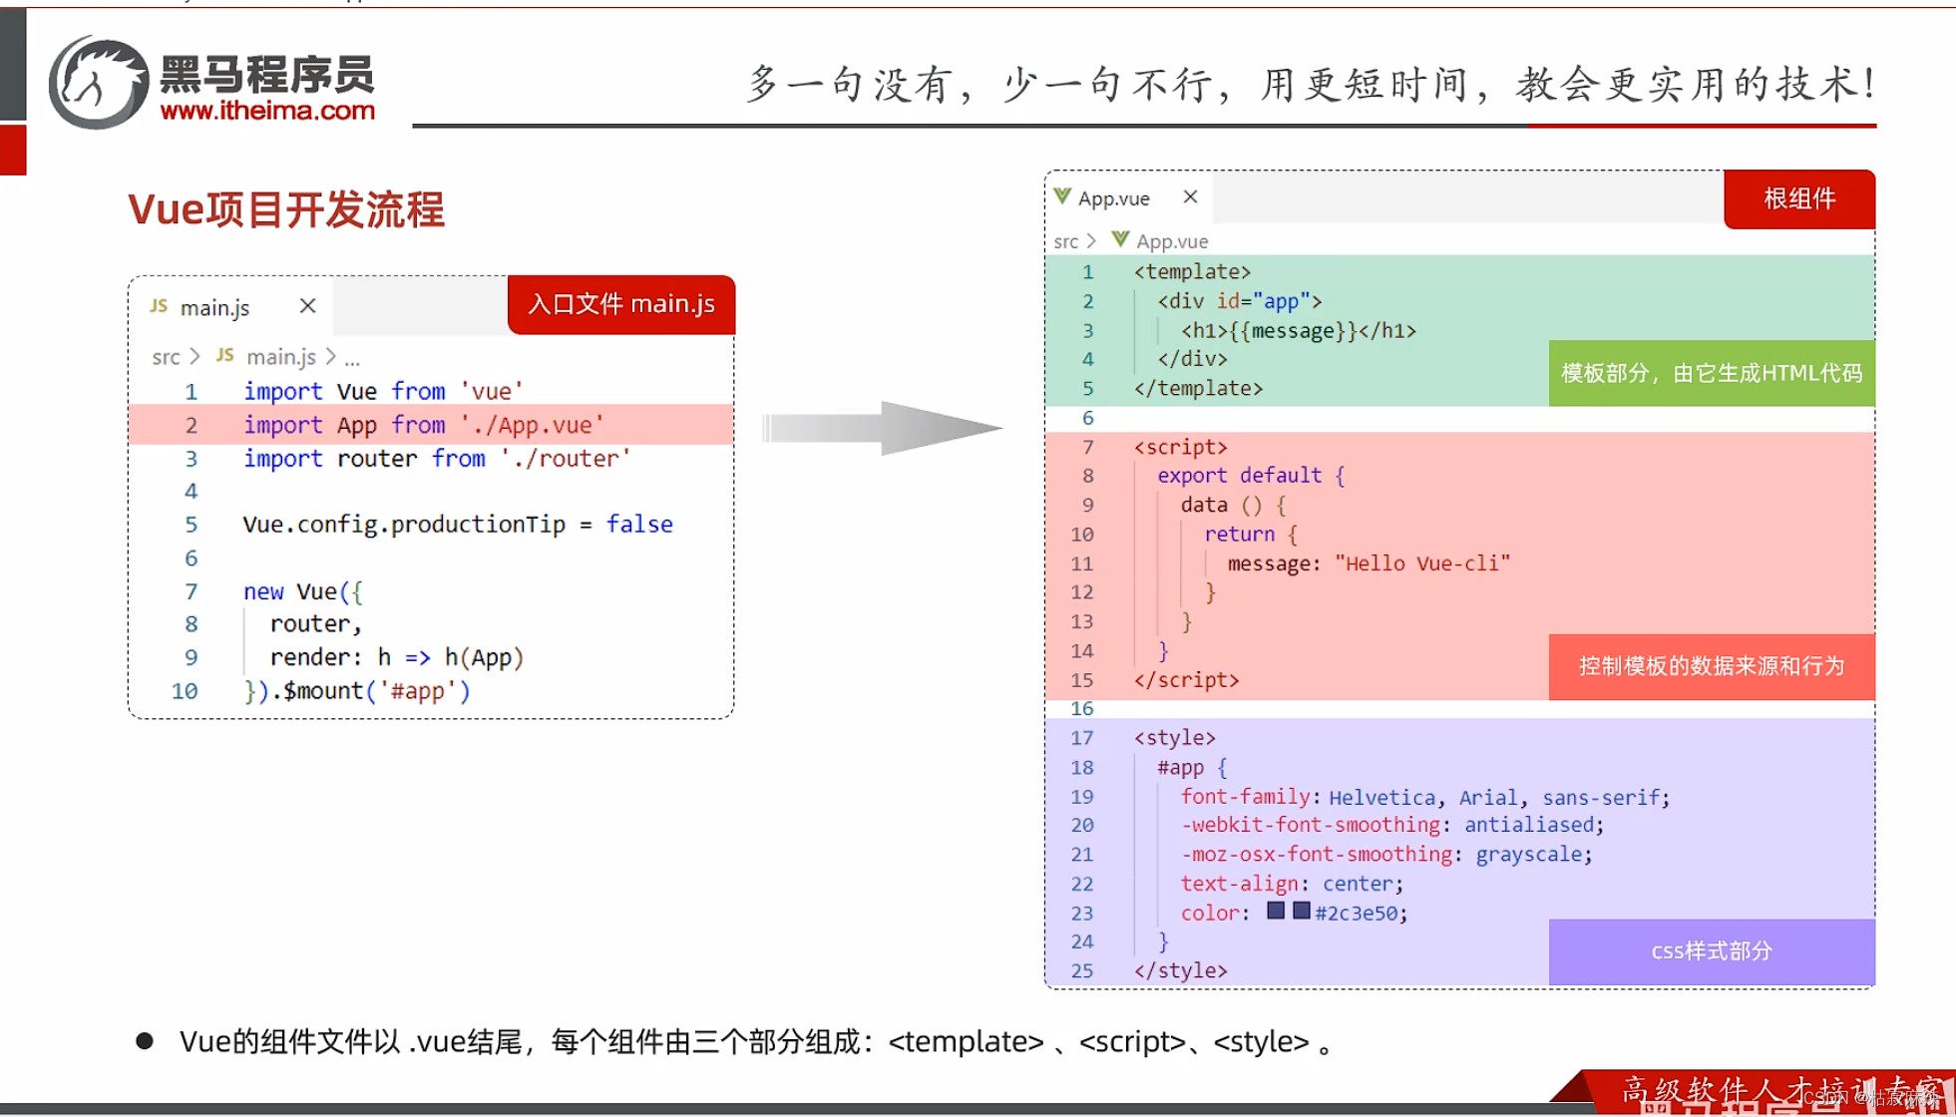
Task: Click the Vue icon in the App.vue breadcrumb
Action: tap(1120, 240)
